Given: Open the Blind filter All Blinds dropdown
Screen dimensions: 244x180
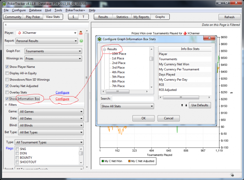Looking at the screenshot, I should pos(51,125).
